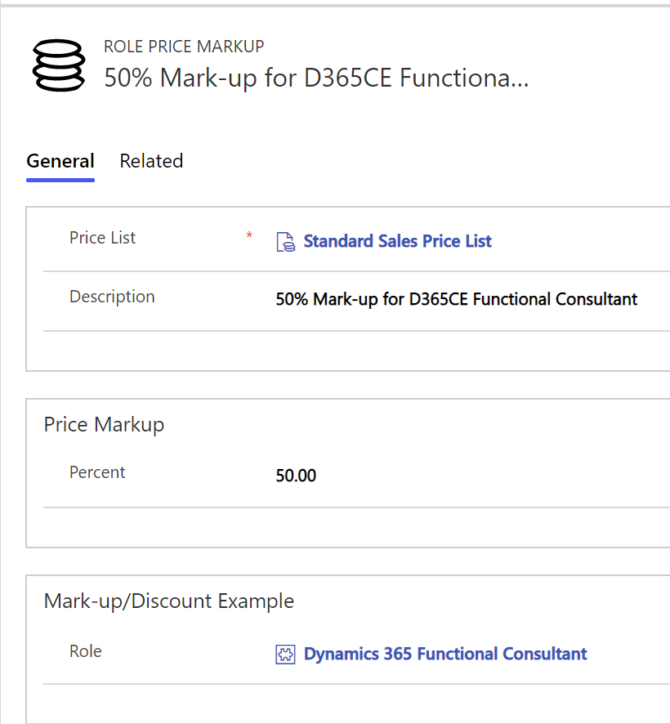This screenshot has height=724, width=670.
Task: Open the Standard Sales Price List link
Action: click(398, 241)
